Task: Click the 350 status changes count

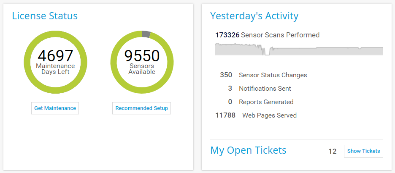Action: pos(226,75)
